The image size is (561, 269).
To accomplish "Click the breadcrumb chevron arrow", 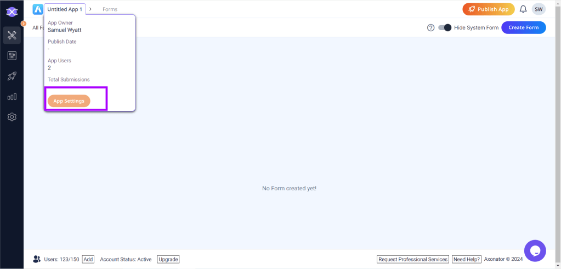I will coord(90,9).
